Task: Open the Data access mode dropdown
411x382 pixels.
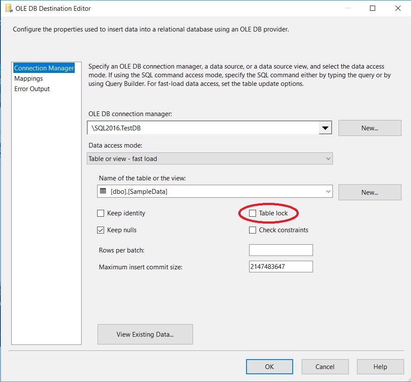Action: coord(328,159)
